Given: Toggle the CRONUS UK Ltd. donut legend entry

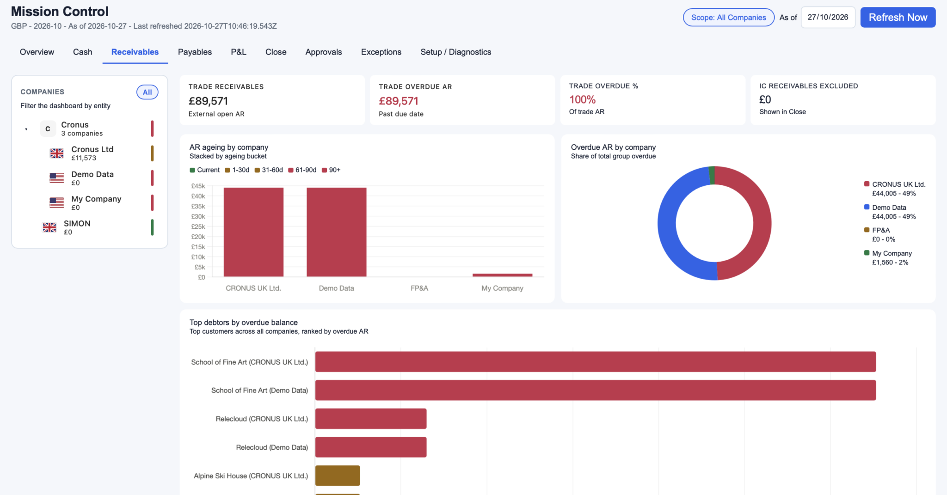Looking at the screenshot, I should click(895, 189).
